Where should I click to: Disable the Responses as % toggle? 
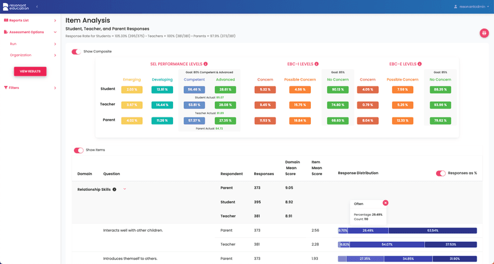click(x=441, y=173)
